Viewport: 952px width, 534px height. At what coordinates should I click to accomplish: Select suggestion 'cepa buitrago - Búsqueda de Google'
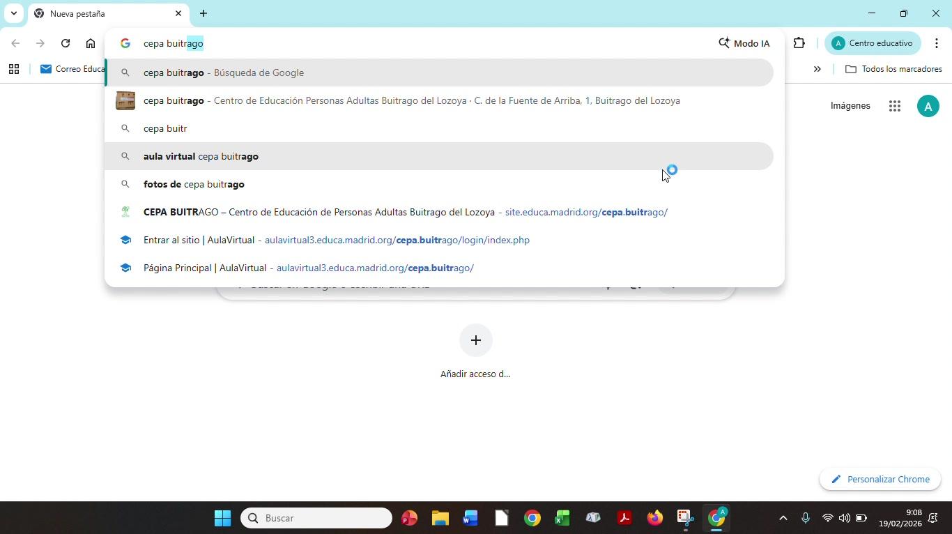pos(439,73)
